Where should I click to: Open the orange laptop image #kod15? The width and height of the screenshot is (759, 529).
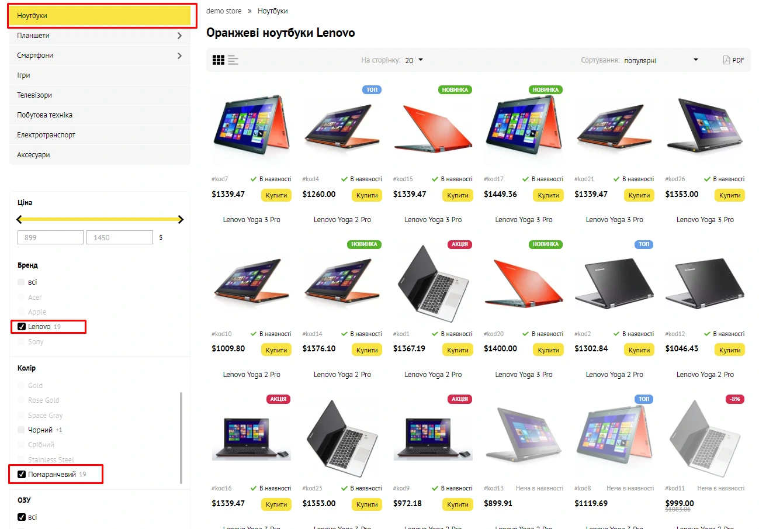click(x=433, y=129)
